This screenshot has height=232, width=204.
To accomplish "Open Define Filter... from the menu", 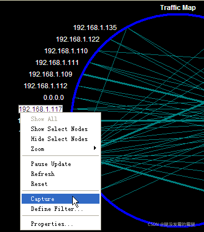I will tap(61, 209).
